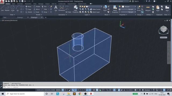Insert a Table
Viewport: 172px width, 96px height.
68,12
